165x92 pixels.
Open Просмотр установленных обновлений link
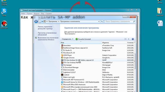pos(47,34)
